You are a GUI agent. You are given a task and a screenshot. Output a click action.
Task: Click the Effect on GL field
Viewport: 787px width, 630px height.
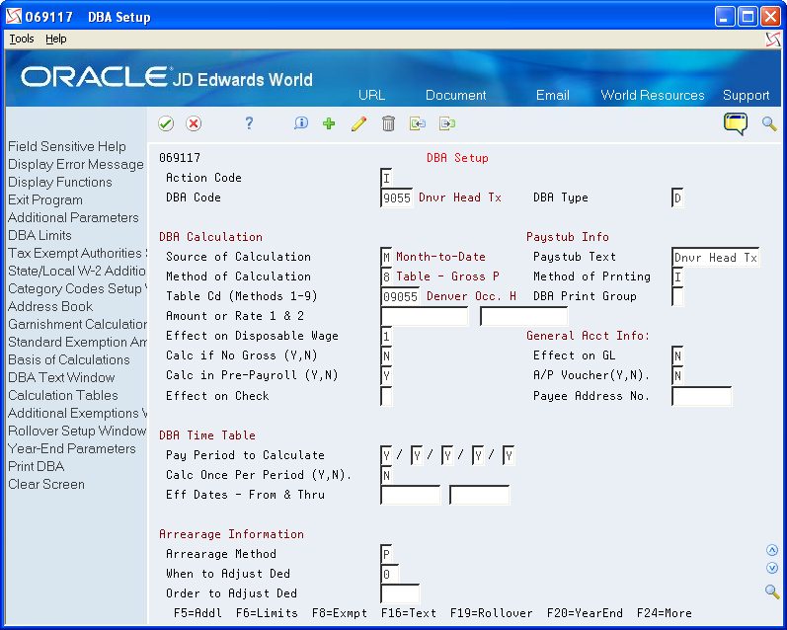pos(677,355)
